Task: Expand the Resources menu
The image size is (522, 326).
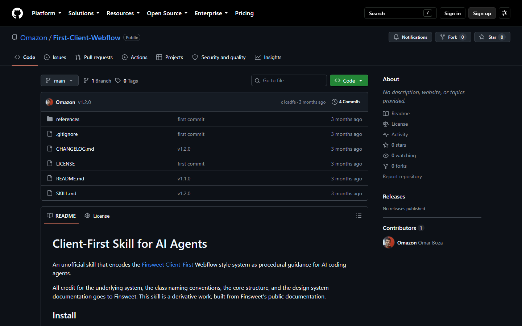Action: tap(123, 13)
